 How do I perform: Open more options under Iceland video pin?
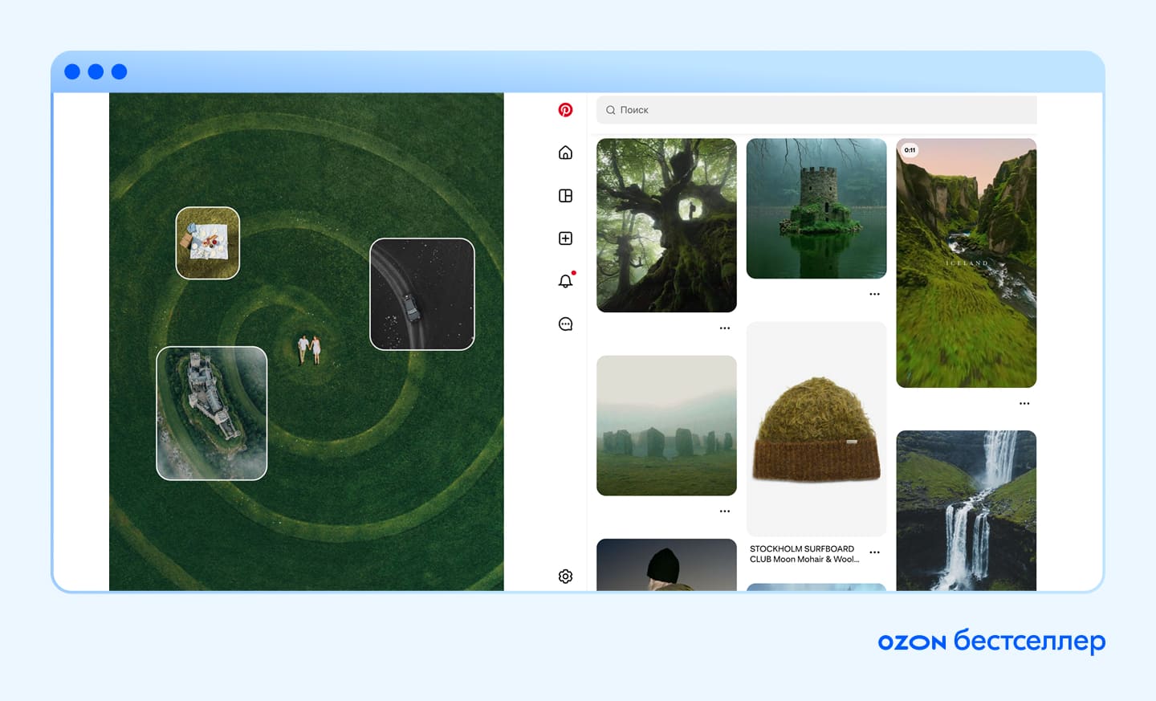(x=1024, y=403)
